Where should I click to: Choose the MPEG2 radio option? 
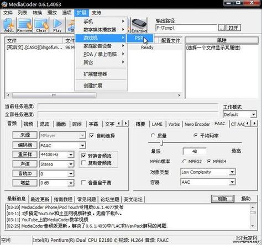pos(184,162)
